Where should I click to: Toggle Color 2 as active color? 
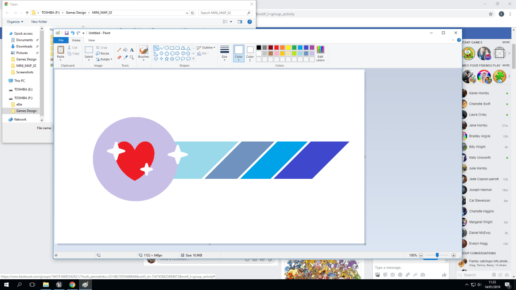point(249,53)
